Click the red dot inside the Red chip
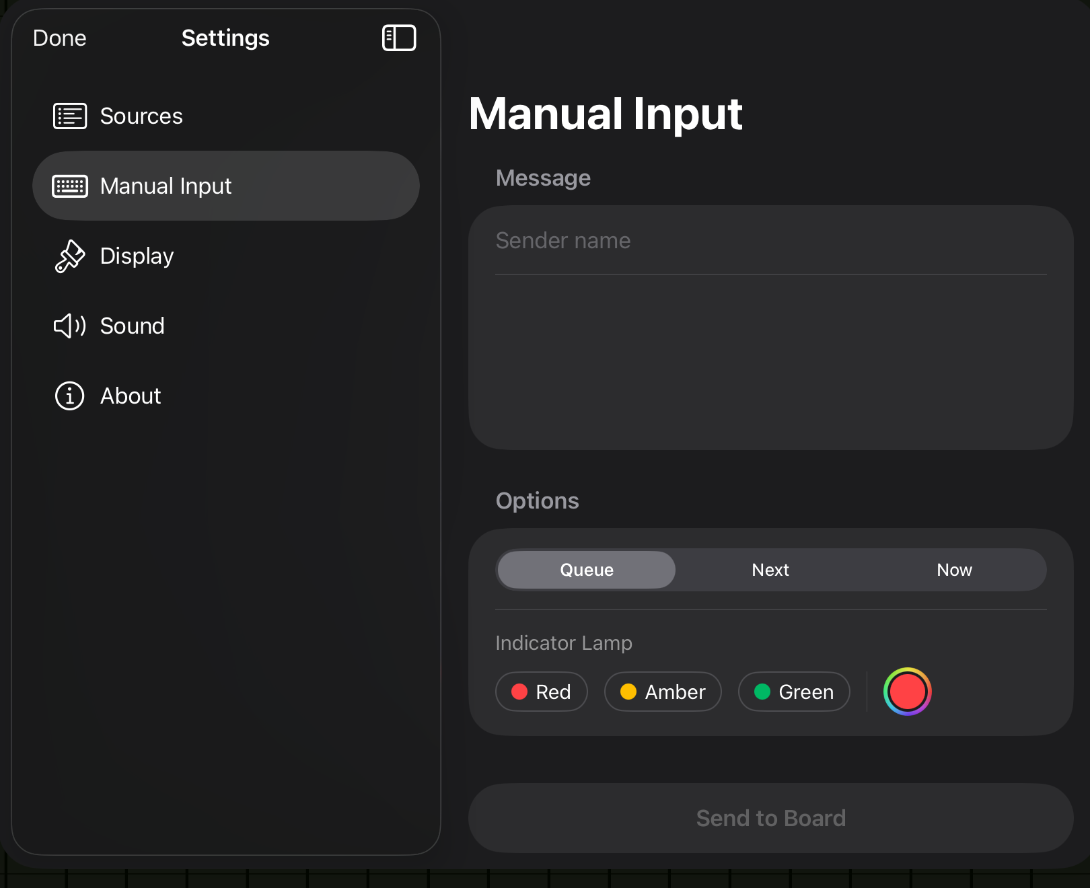This screenshot has height=888, width=1090. click(x=519, y=692)
